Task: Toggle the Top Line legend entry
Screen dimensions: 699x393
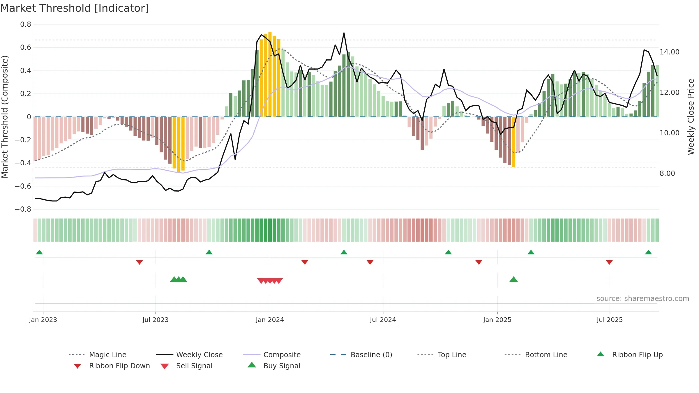Action: (442, 355)
